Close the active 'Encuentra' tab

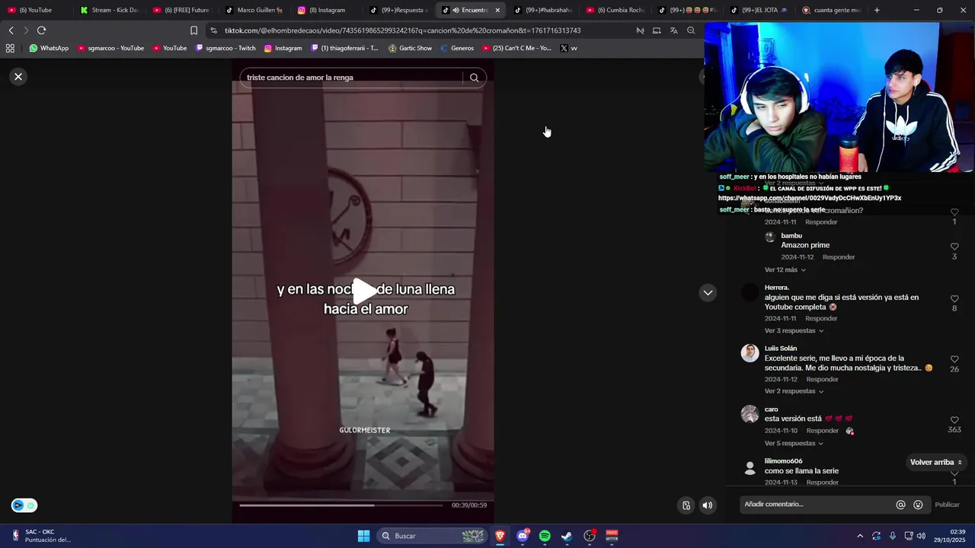[497, 10]
